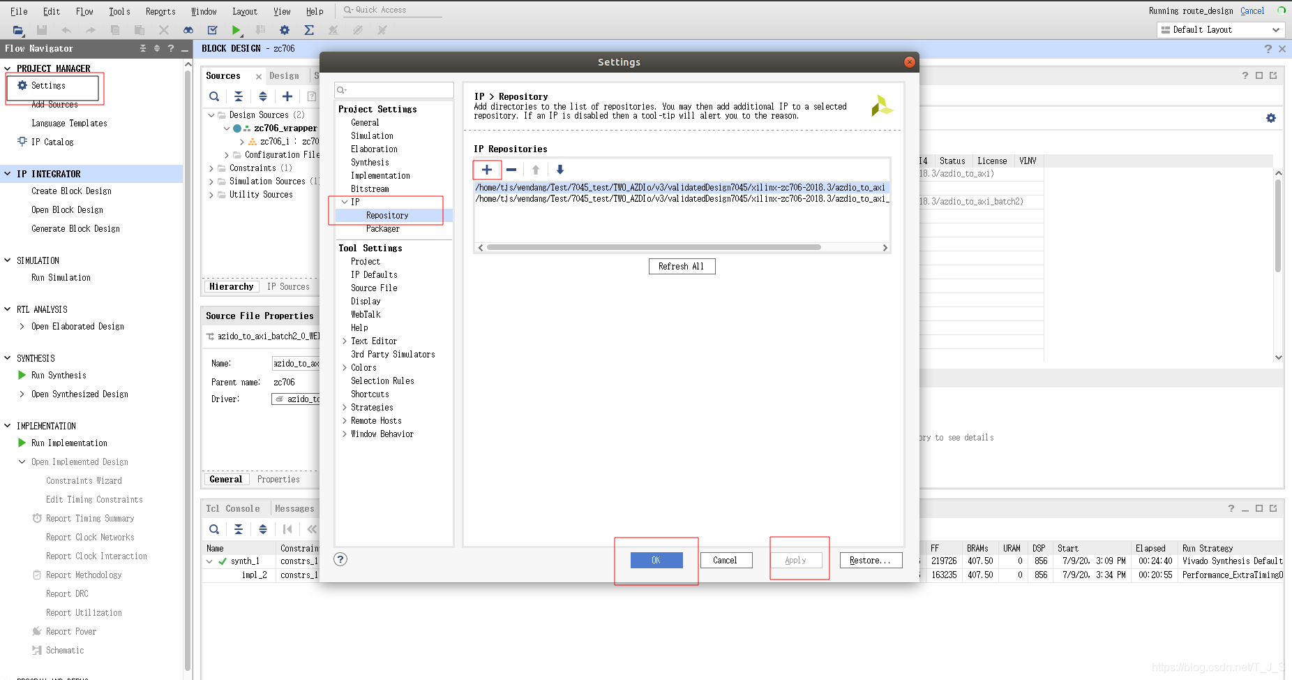Click the Quick Access search box
Screen dimensions: 1292x680
[393, 10]
